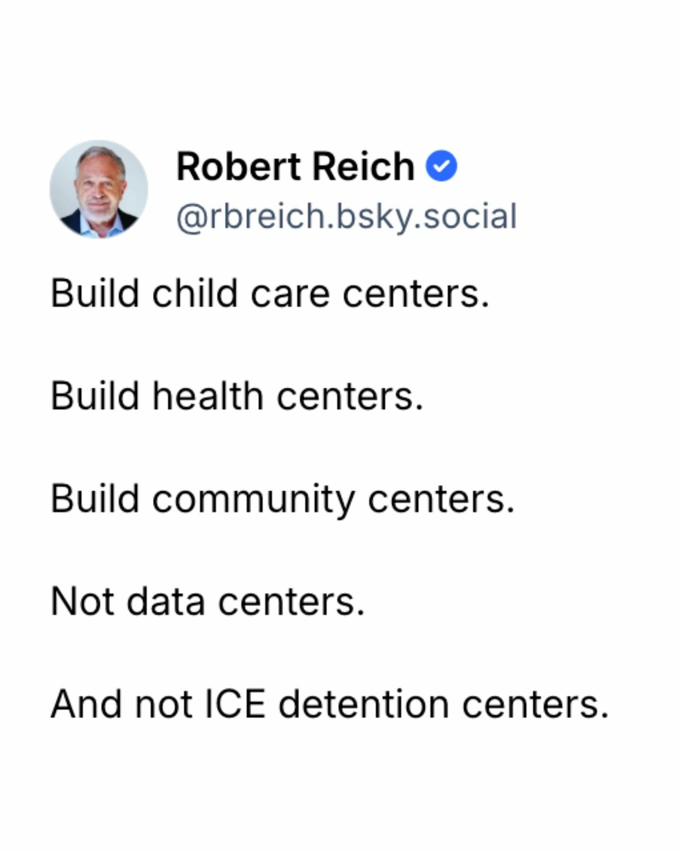Click the word "data" in the post

166,602
